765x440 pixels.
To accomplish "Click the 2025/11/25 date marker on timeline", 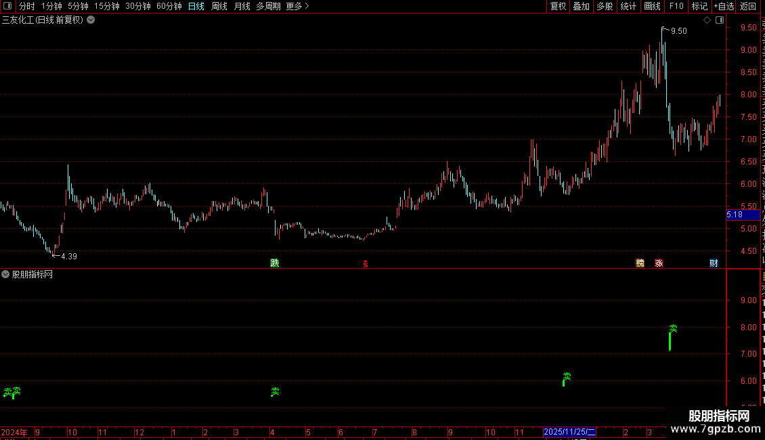I will 569,432.
